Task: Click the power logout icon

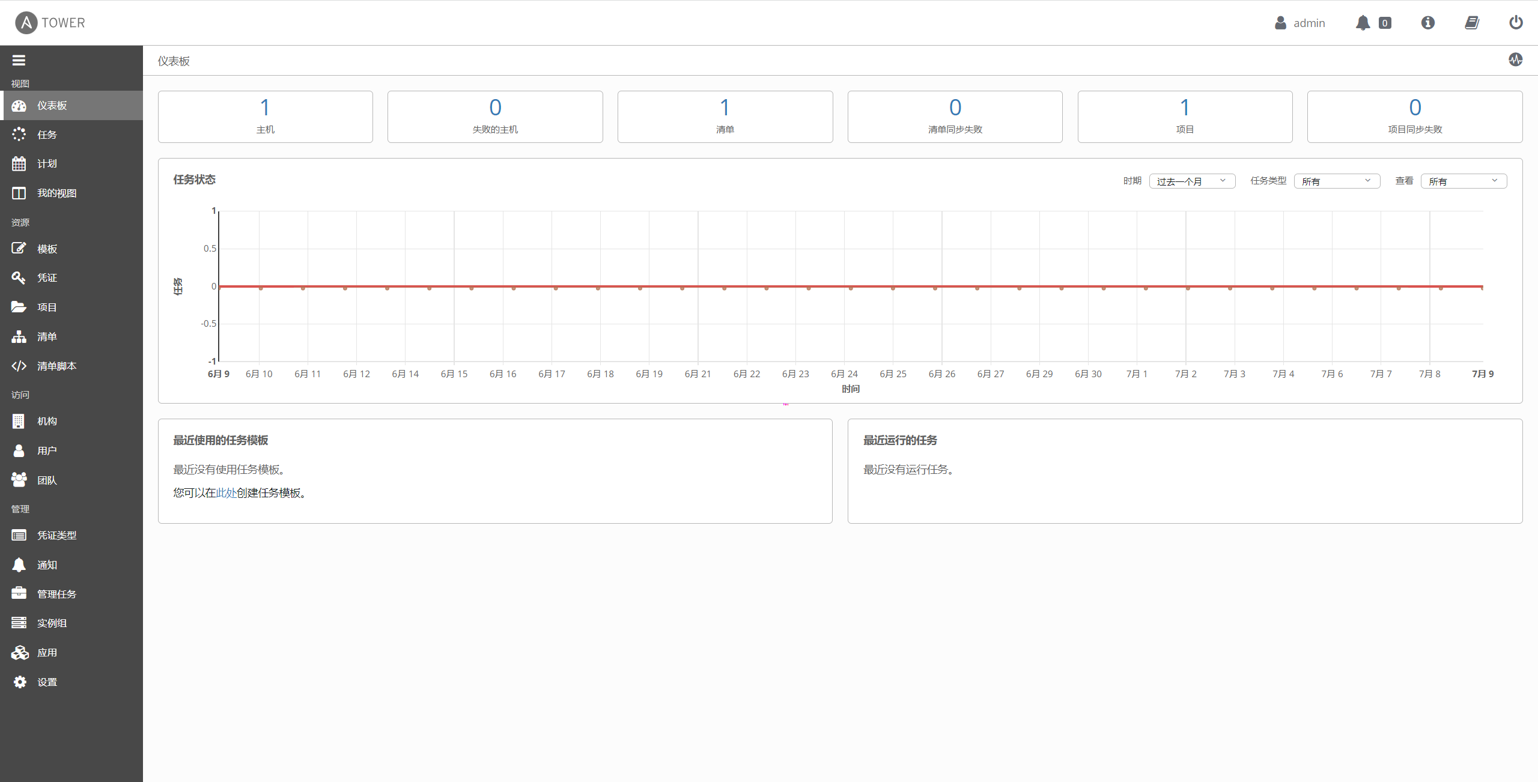Action: 1516,23
